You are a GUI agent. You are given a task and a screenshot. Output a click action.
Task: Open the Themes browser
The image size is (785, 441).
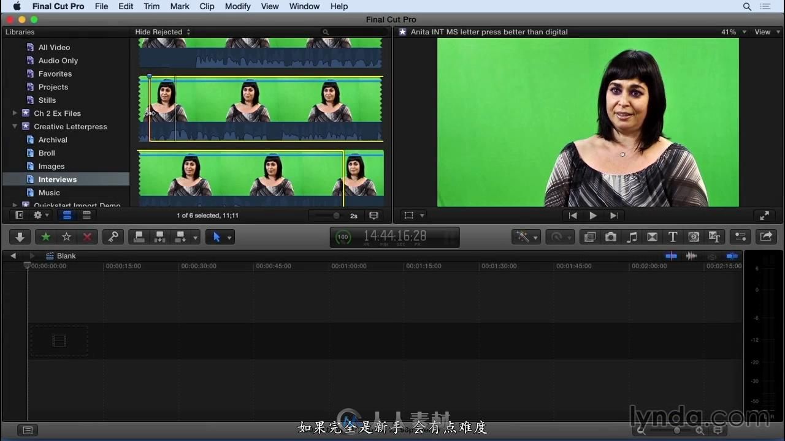(714, 237)
